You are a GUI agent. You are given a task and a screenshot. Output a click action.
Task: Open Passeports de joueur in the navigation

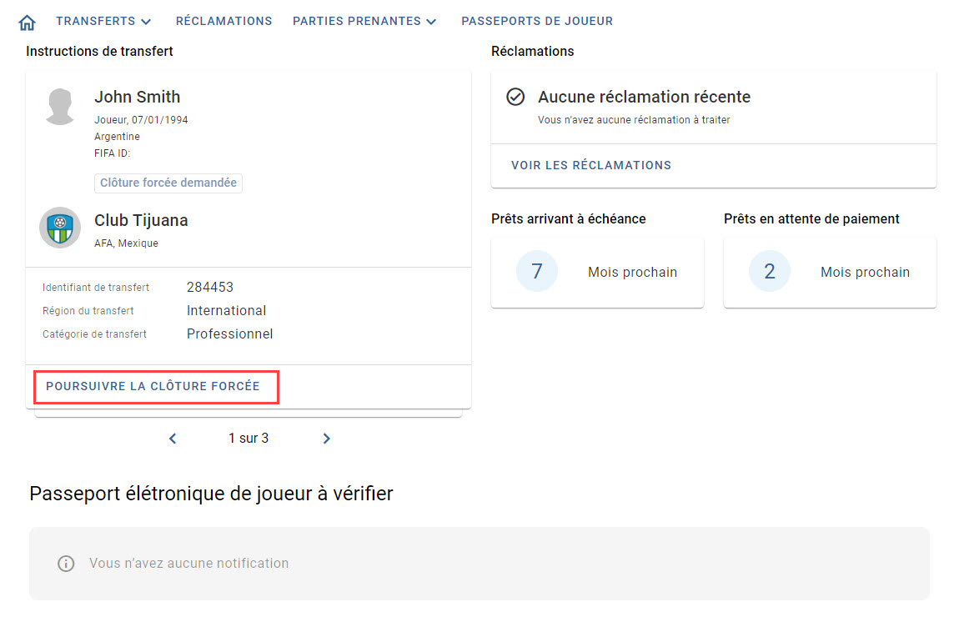[537, 22]
